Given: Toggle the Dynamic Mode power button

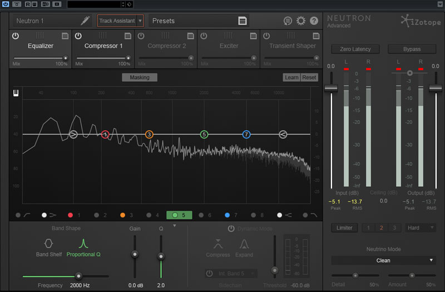Looking at the screenshot, I should [x=231, y=229].
